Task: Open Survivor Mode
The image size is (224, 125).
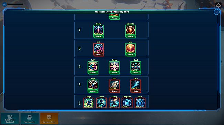Action: point(49,119)
